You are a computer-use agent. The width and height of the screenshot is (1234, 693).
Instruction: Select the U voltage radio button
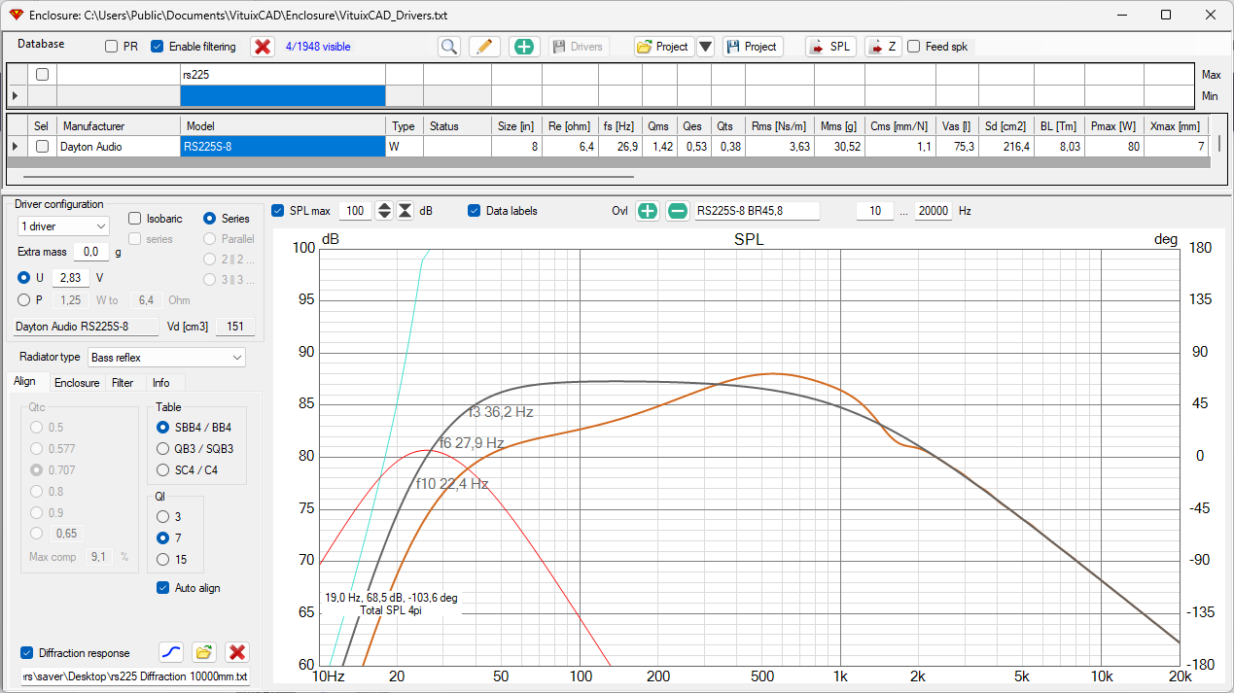point(24,278)
